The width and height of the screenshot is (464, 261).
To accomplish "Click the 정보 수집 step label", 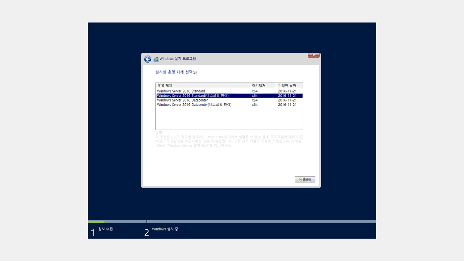I will 105,229.
